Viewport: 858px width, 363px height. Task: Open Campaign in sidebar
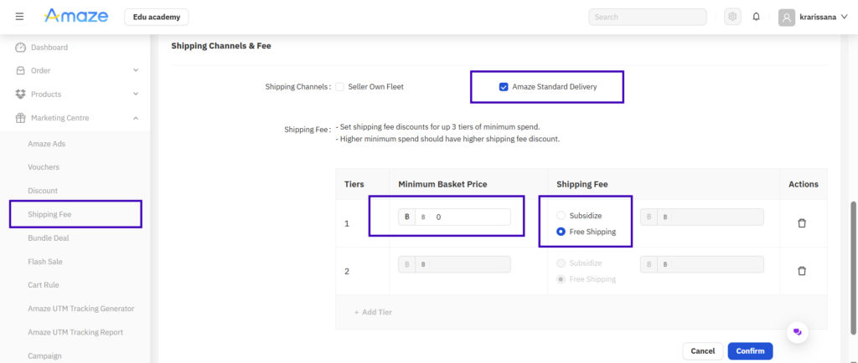pyautogui.click(x=45, y=355)
